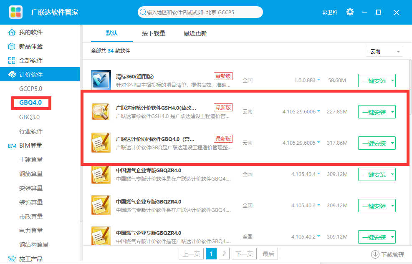The width and height of the screenshot is (412, 264).
Task: Select 安装算量 in the sidebar
Action: pos(31,188)
